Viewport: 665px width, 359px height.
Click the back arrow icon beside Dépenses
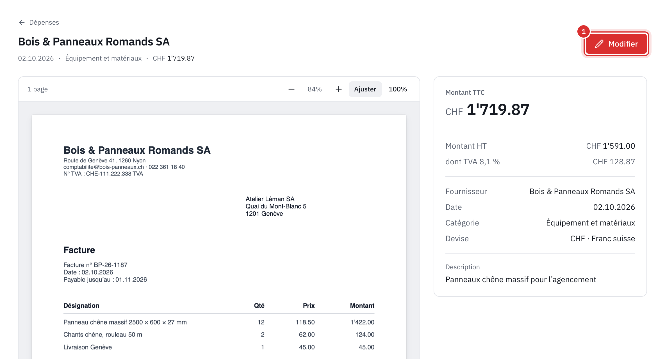tap(22, 22)
